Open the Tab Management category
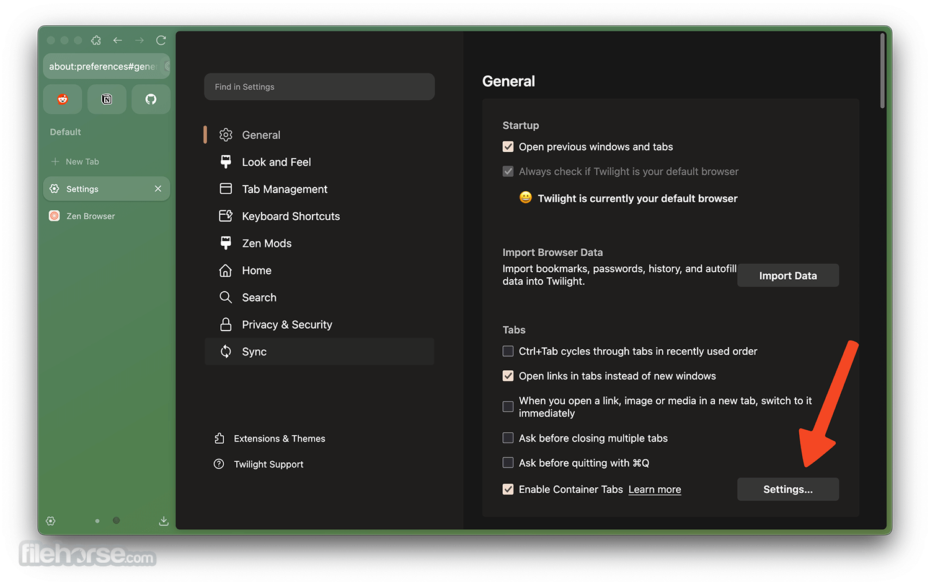 [319, 189]
